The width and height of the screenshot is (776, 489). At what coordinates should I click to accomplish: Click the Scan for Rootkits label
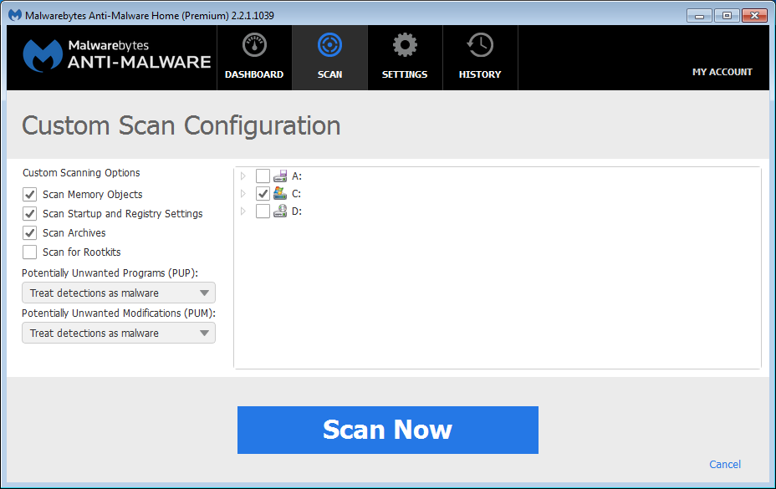pos(82,252)
